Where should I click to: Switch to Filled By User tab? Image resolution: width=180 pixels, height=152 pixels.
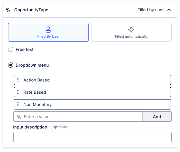tap(48, 32)
